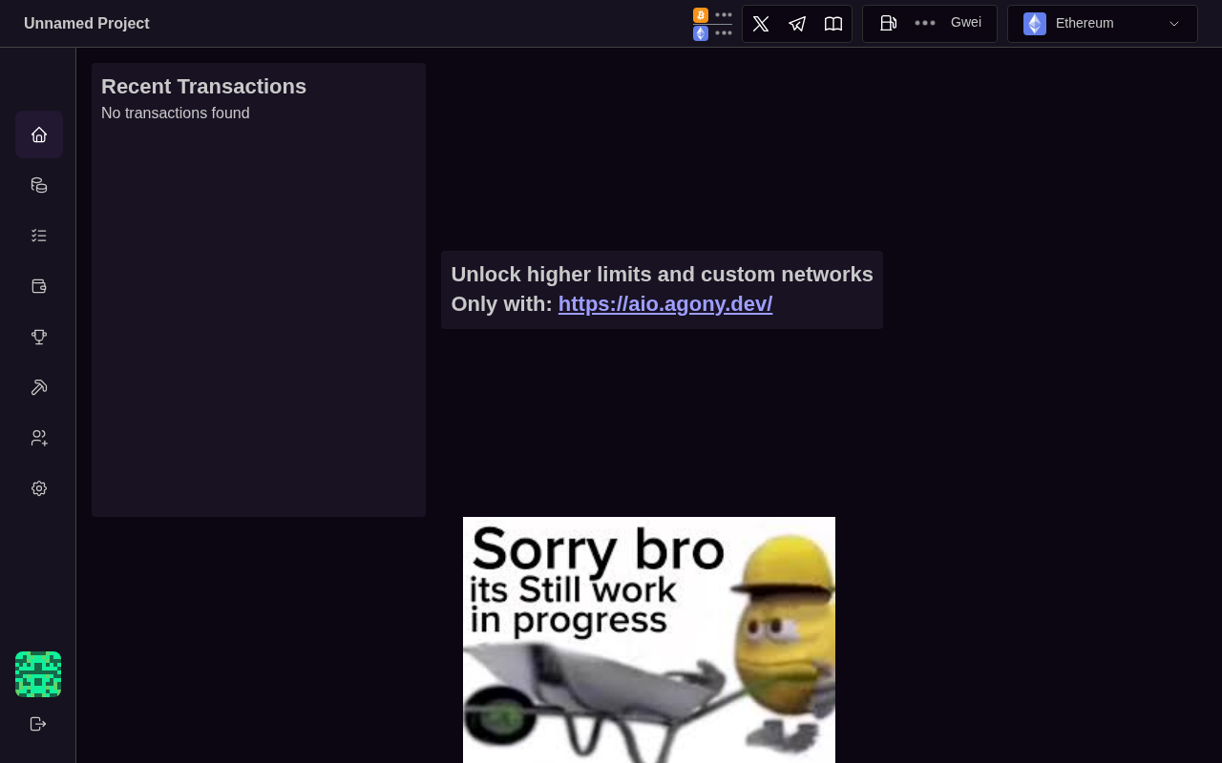Open the checklist tasks sidebar icon
This screenshot has width=1222, height=763.
(39, 236)
